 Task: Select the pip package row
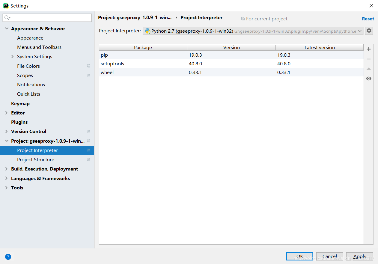[231, 55]
